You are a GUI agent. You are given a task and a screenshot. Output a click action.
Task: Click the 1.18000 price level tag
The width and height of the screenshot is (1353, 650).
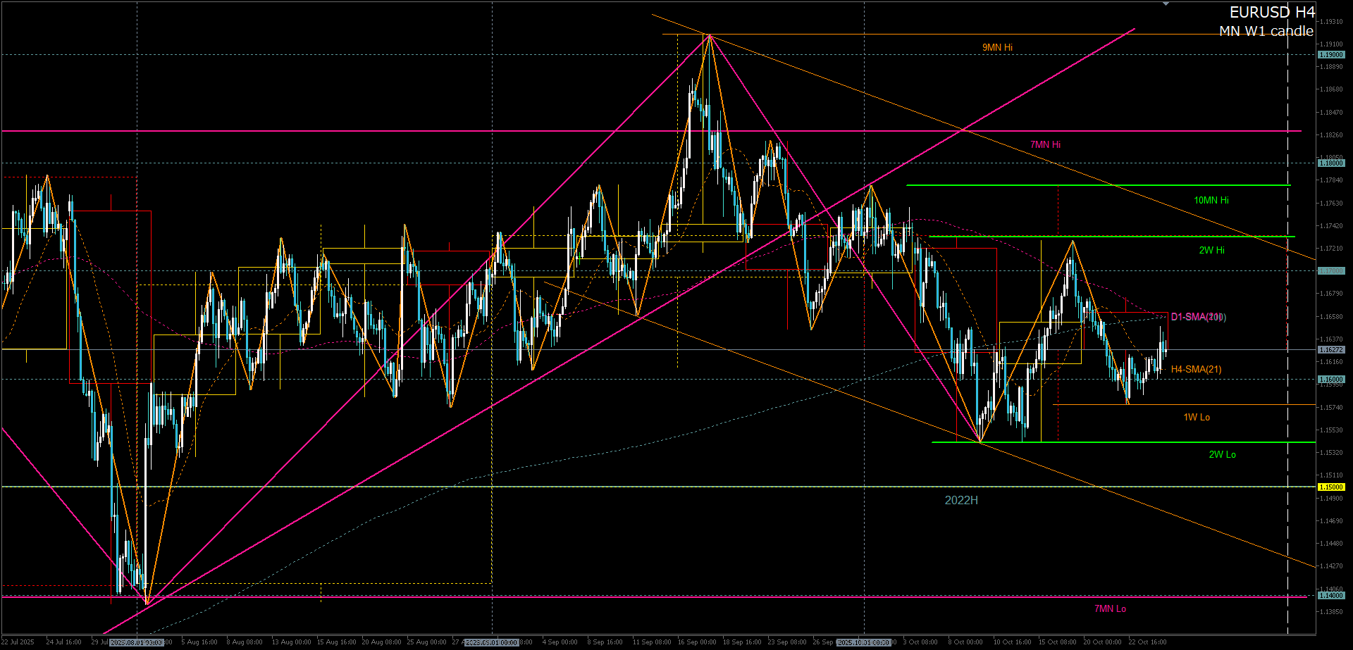[1331, 163]
